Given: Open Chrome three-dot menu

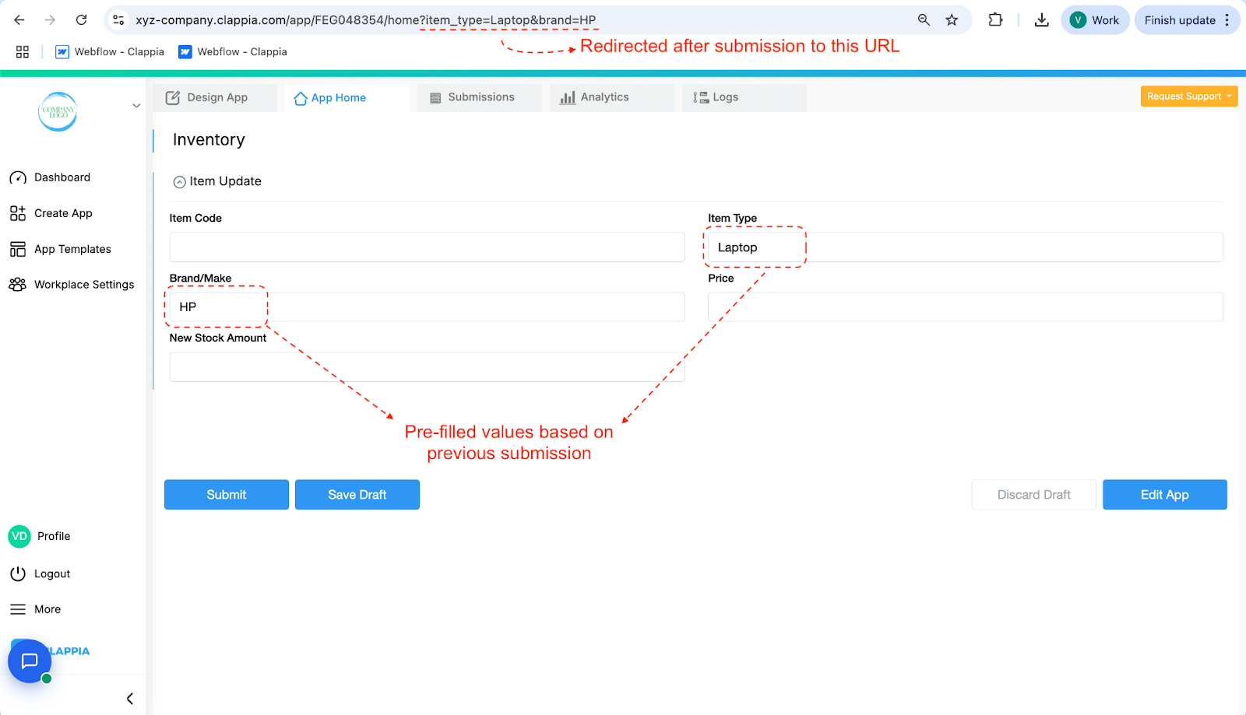Looking at the screenshot, I should point(1227,20).
